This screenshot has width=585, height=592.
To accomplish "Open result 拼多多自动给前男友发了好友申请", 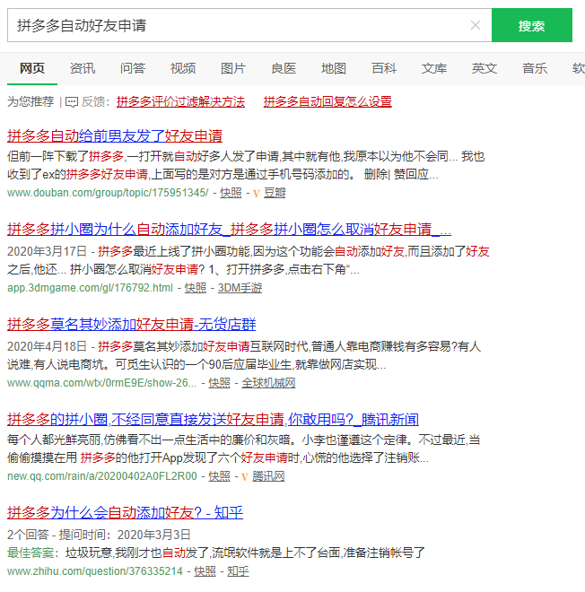I will [x=115, y=136].
